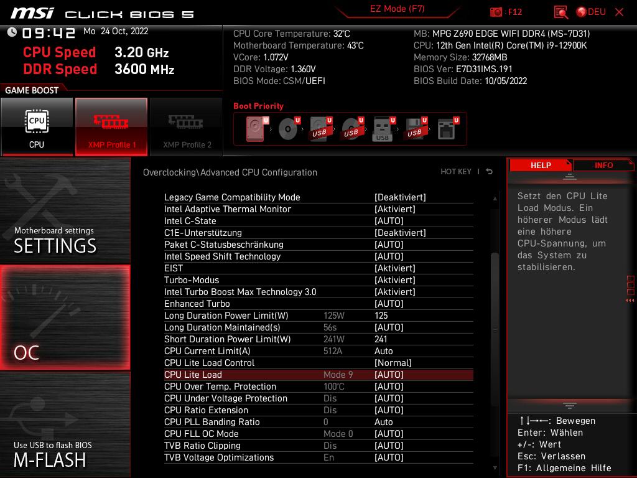Open the OC overclocking section

pyautogui.click(x=65, y=318)
